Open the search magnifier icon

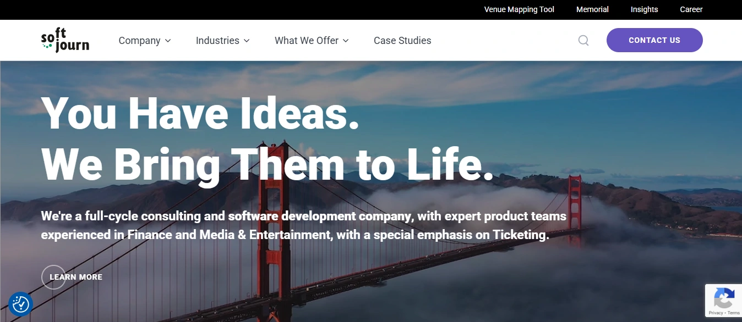(583, 41)
